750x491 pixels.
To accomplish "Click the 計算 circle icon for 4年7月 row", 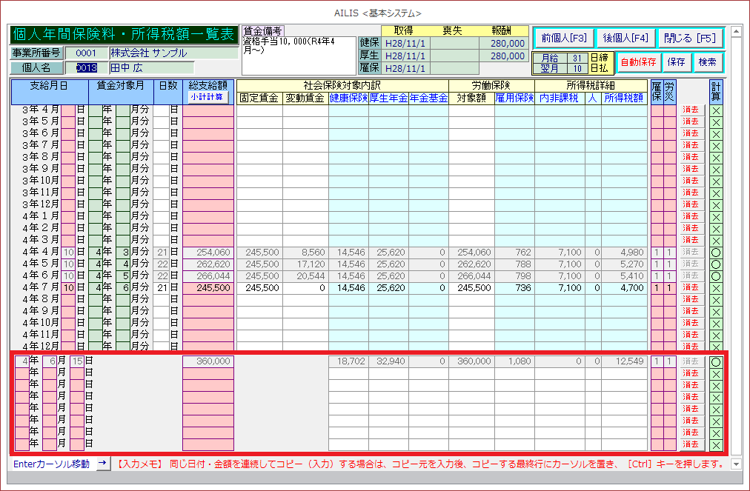I will [x=716, y=287].
